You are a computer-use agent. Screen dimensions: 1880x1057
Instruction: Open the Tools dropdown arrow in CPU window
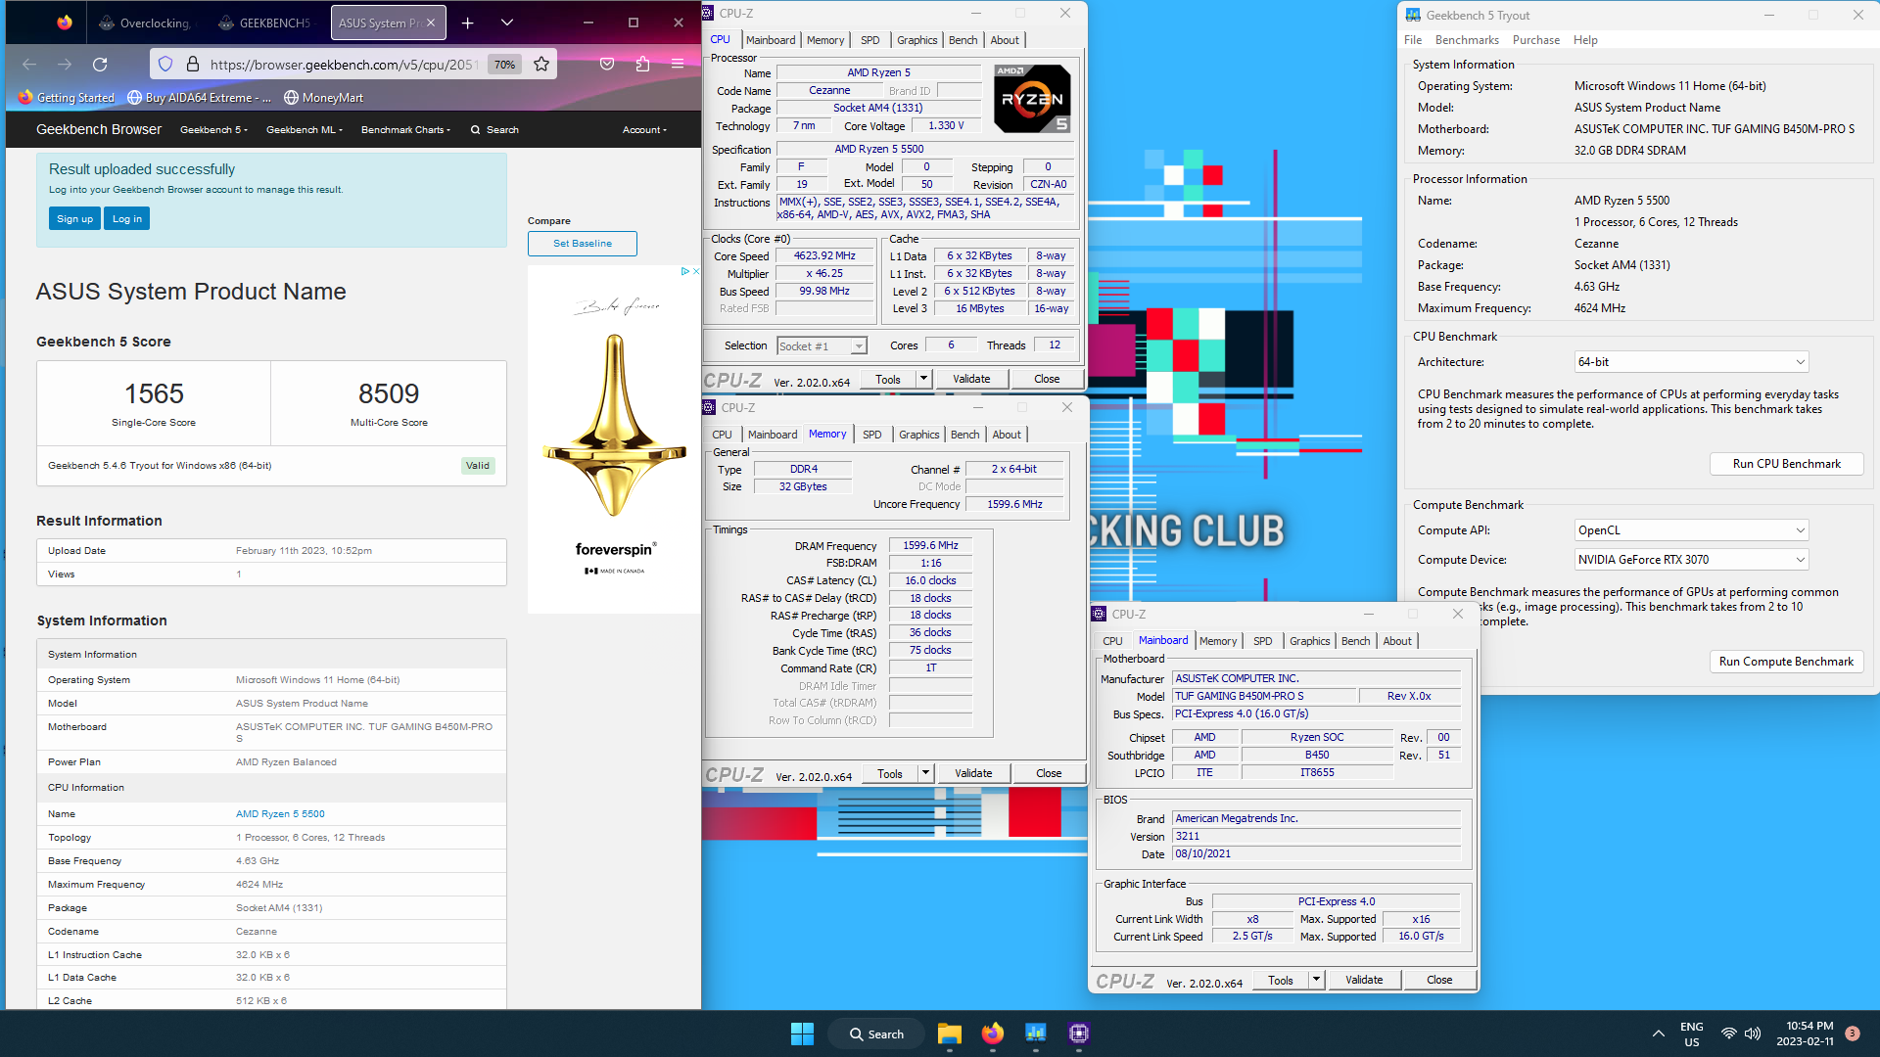click(x=922, y=379)
